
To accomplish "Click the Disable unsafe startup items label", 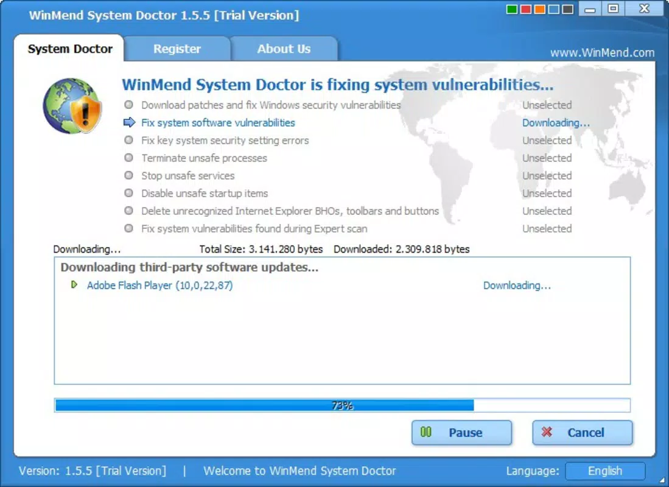I will [205, 194].
